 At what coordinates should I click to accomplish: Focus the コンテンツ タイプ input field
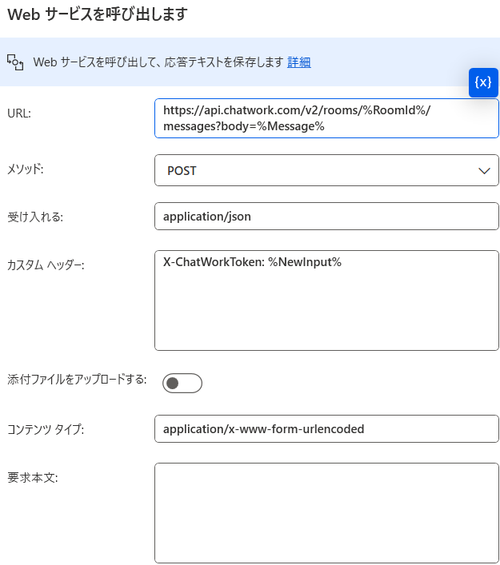326,429
